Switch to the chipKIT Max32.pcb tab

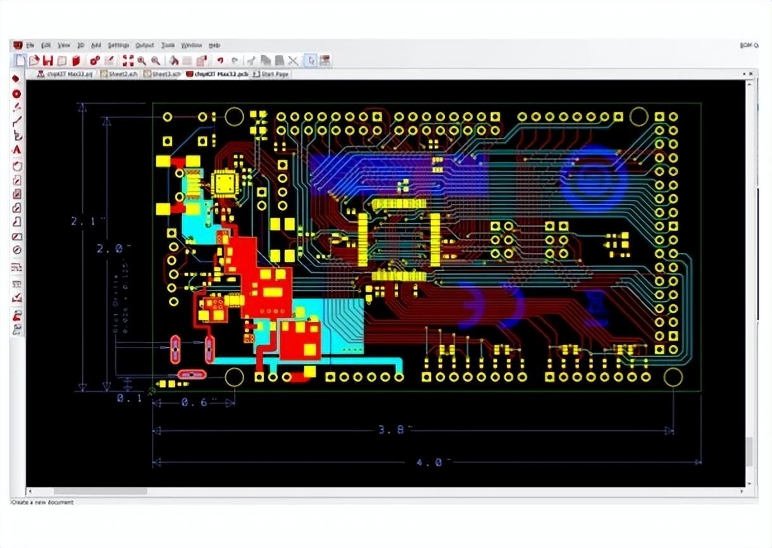tap(217, 74)
